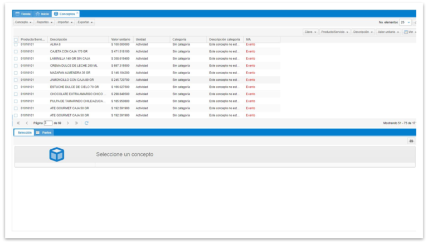Switch to the Inicio tab
The height and width of the screenshot is (244, 428).
(42, 13)
